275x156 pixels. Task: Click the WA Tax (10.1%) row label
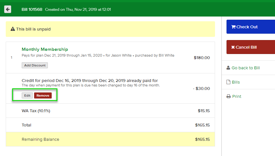tap(36, 111)
